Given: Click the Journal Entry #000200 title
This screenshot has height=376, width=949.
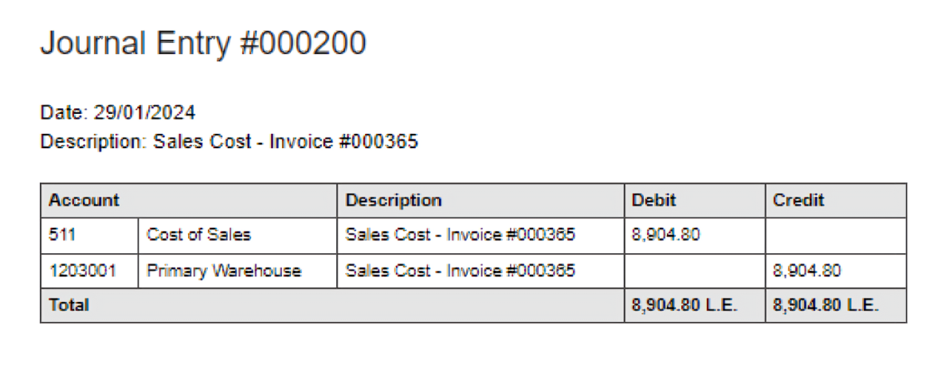Looking at the screenshot, I should [x=203, y=44].
